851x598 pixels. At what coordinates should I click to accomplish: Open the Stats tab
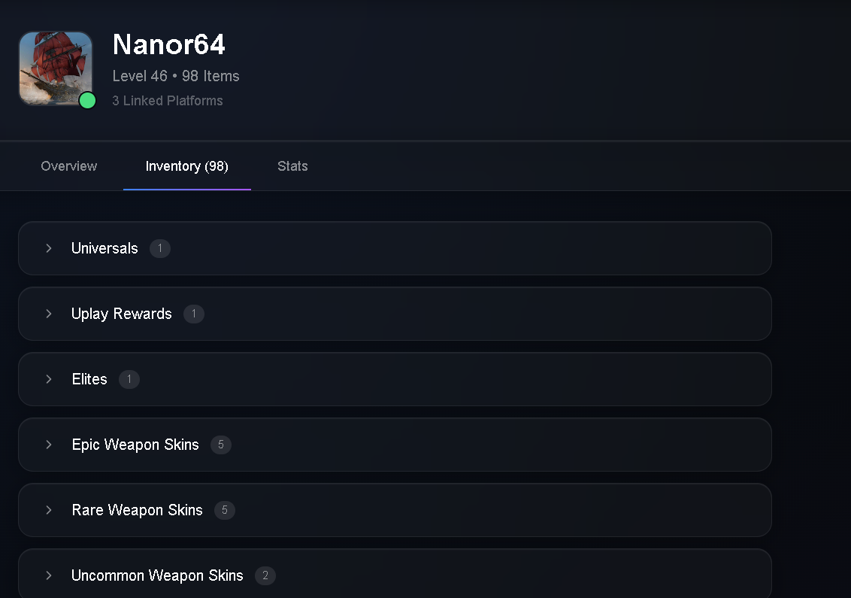(292, 166)
